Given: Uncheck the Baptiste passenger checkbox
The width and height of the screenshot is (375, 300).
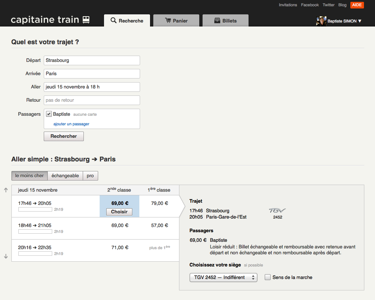Looking at the screenshot, I should pyautogui.click(x=49, y=114).
